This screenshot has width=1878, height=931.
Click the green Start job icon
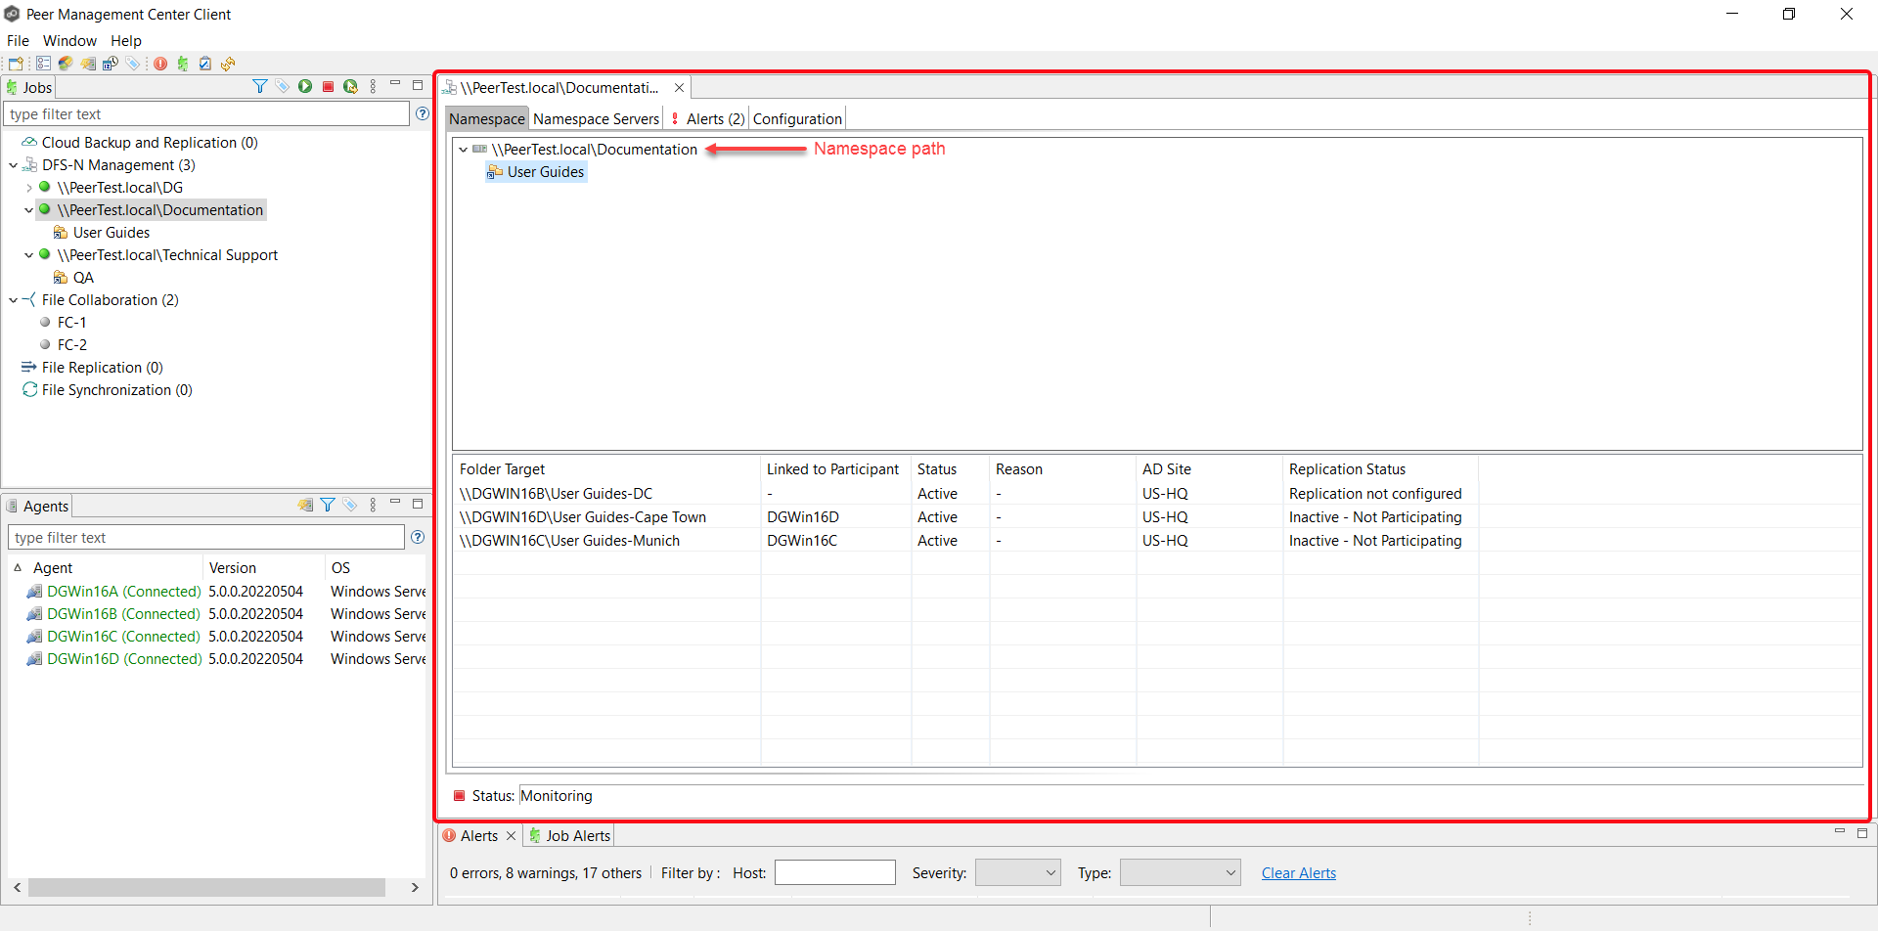coord(305,86)
